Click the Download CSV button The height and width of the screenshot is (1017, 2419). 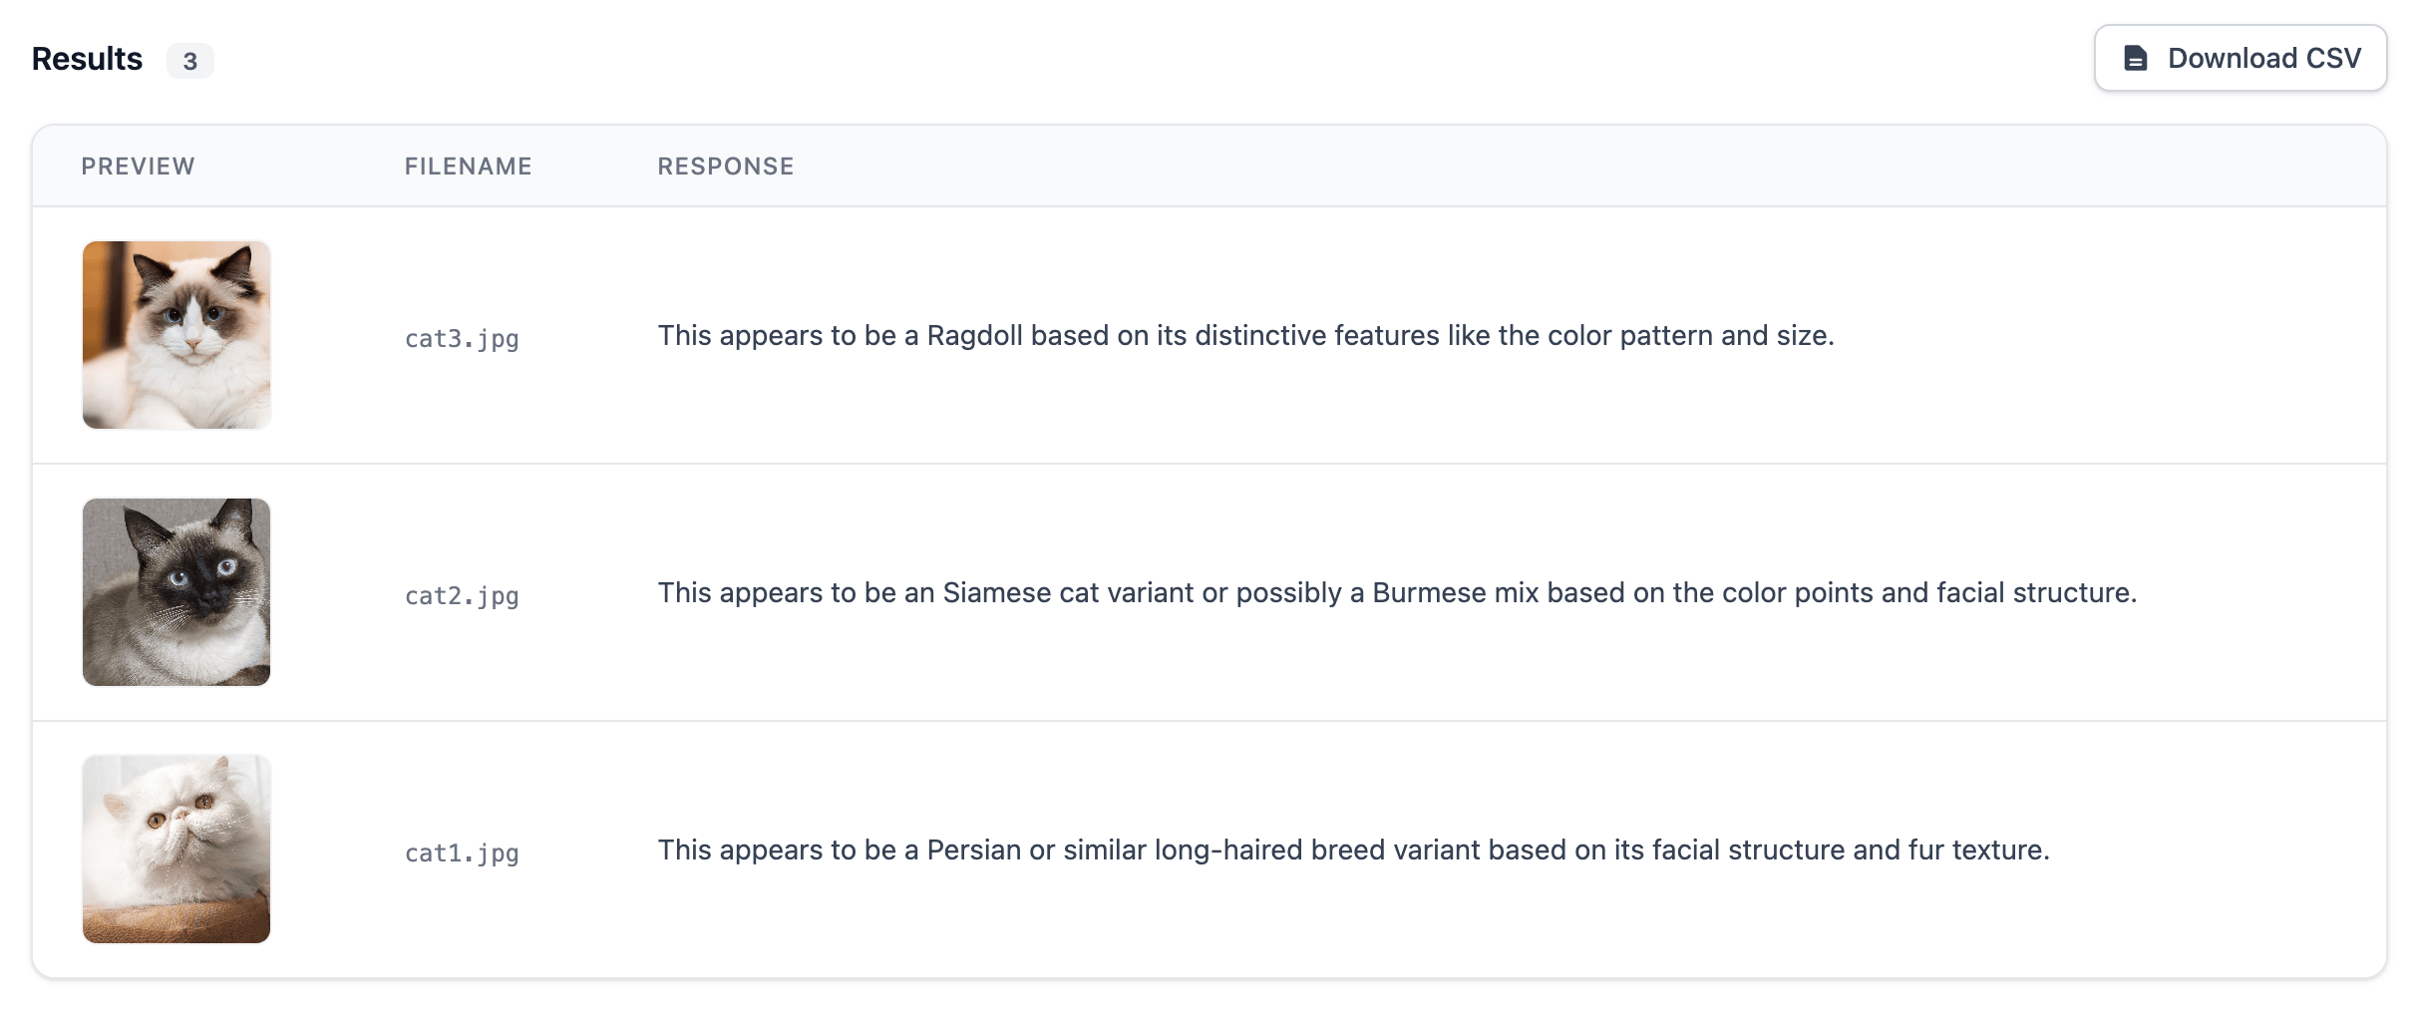(x=2240, y=59)
